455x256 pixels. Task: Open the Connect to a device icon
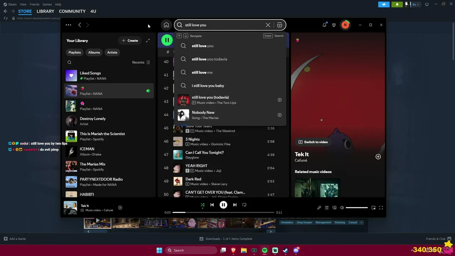[334, 208]
